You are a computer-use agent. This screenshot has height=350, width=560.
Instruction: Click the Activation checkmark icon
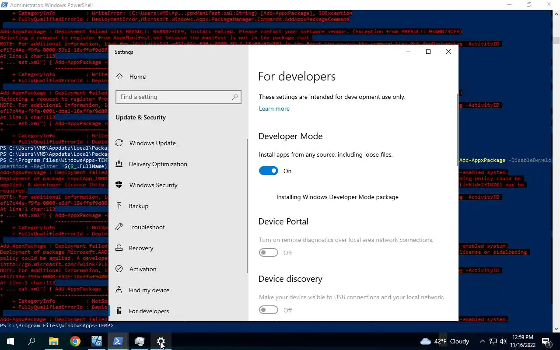119,269
